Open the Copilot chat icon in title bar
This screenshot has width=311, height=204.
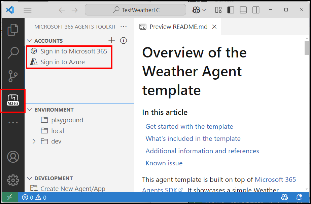pos(196,10)
